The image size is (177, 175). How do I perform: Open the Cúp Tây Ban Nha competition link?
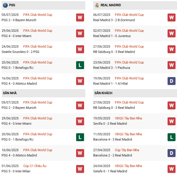pyautogui.click(x=127, y=150)
